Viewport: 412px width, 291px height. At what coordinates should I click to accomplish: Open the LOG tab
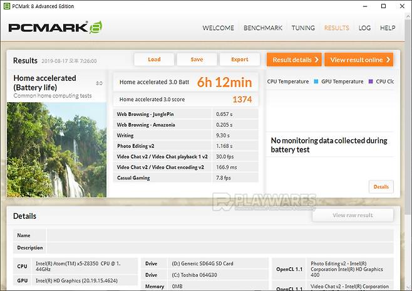pyautogui.click(x=364, y=28)
